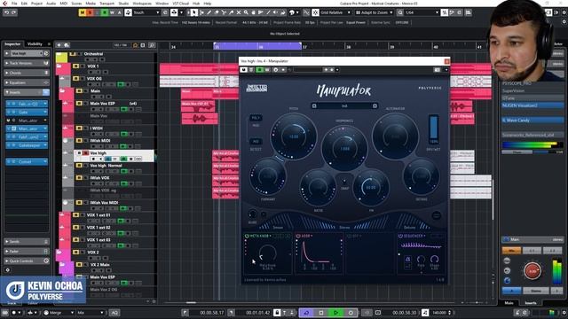The width and height of the screenshot is (568, 319).
Task: Select the VOX OG track
Action: [94, 79]
